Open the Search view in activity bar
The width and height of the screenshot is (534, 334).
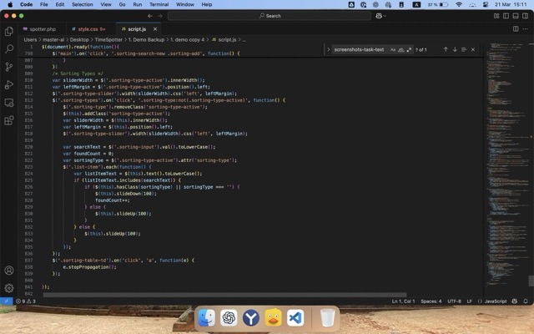tap(9, 49)
